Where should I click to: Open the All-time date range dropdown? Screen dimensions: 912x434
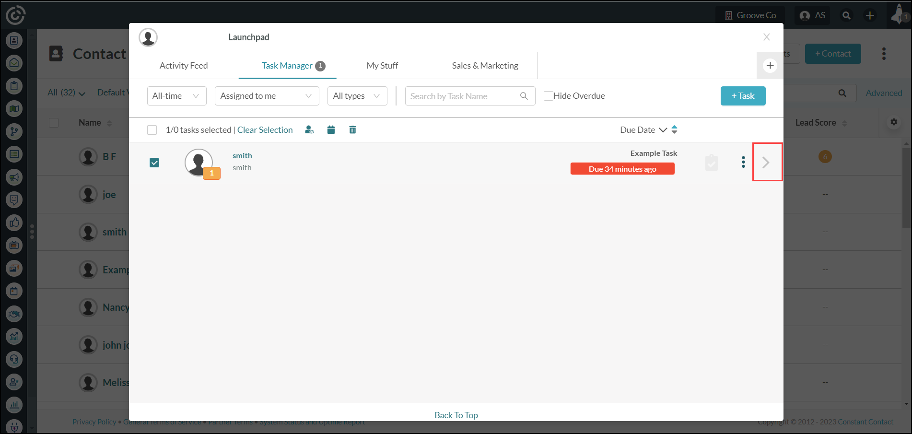click(x=177, y=96)
